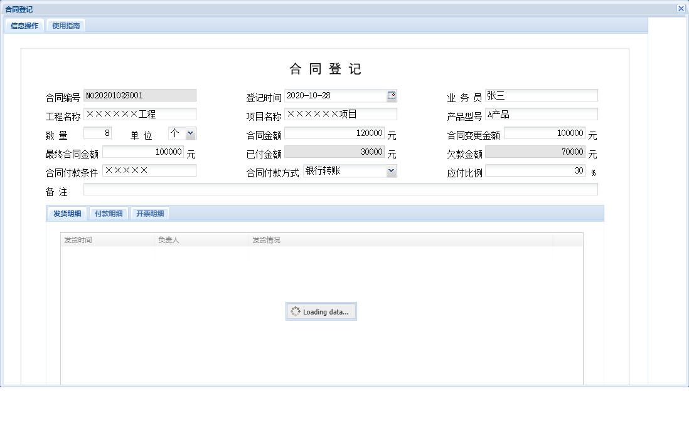The image size is (689, 441).
Task: Open the calendar picker beside 登记时间
Action: (391, 95)
